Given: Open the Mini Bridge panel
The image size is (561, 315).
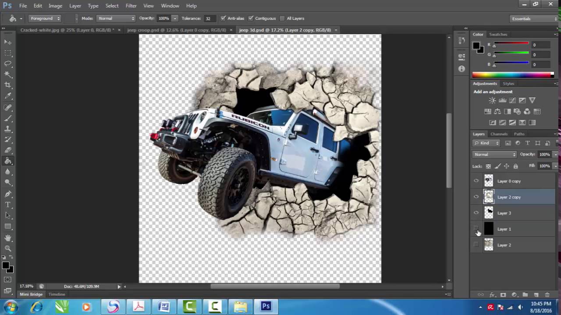Looking at the screenshot, I should 31,294.
